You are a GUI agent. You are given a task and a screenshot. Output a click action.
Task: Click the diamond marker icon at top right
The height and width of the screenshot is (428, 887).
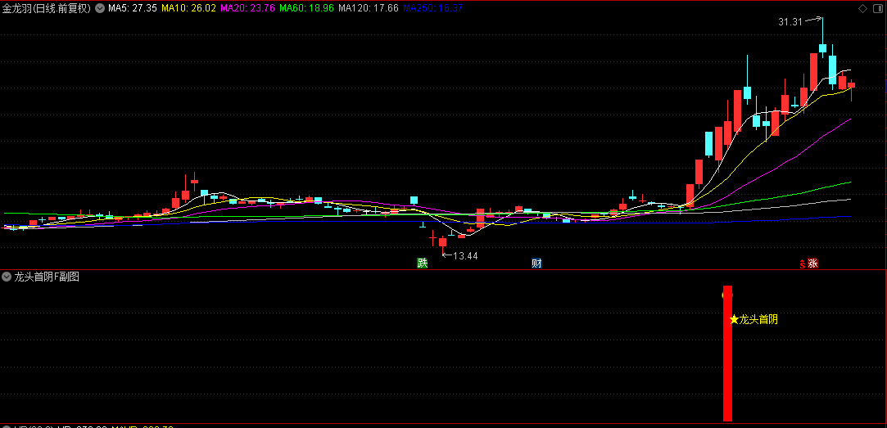[x=862, y=8]
